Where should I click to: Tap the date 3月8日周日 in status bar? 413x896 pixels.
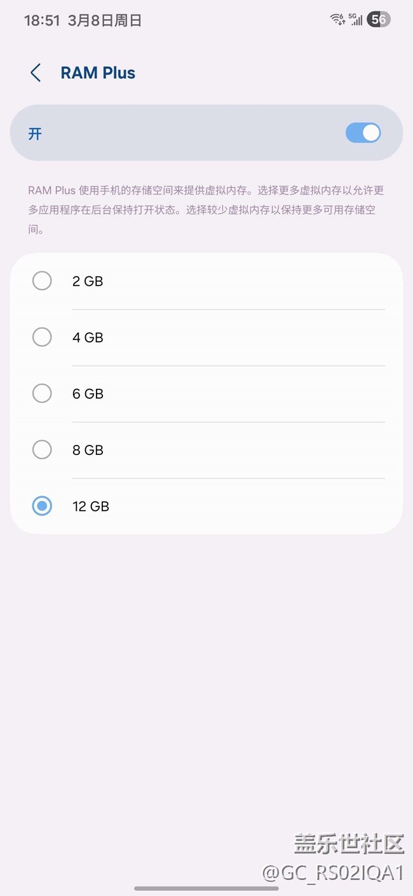click(x=104, y=20)
